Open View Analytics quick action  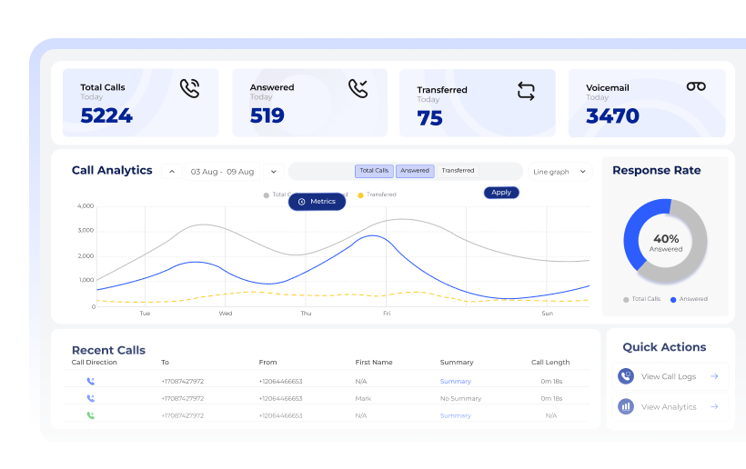(668, 407)
